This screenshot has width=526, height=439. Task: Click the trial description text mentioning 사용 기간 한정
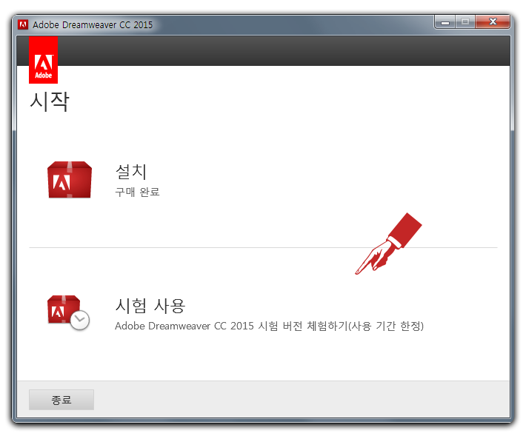[x=269, y=326]
